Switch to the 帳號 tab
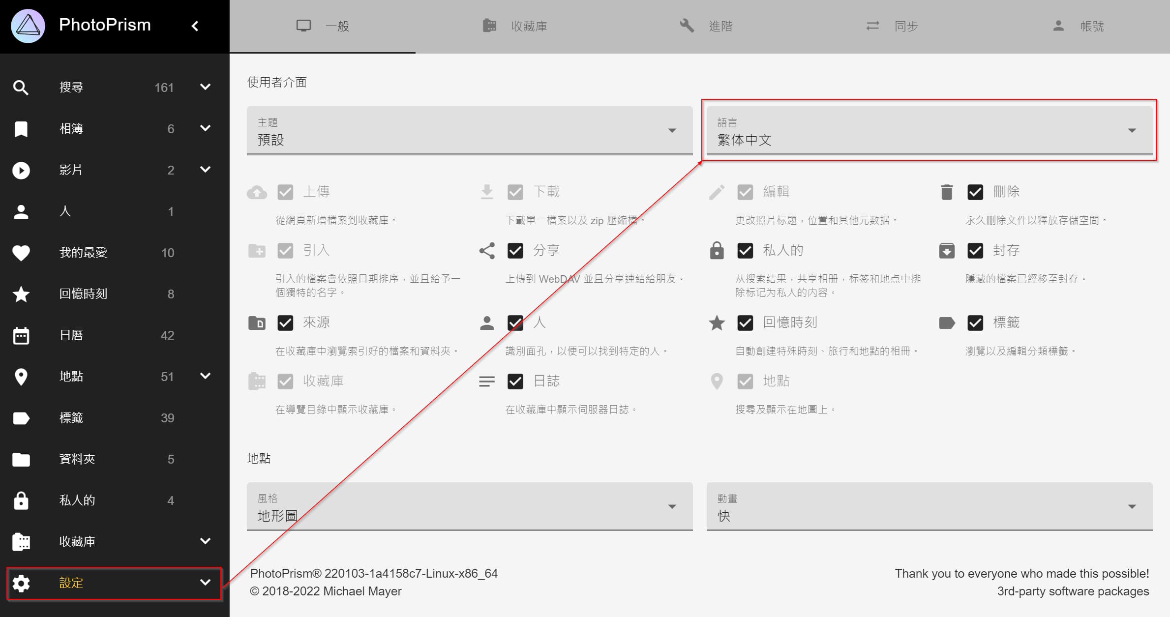 pos(1078,26)
